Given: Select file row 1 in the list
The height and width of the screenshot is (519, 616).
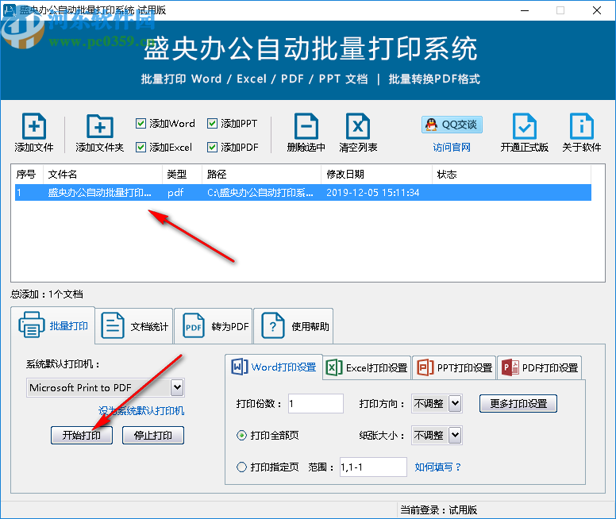Looking at the screenshot, I should [303, 193].
